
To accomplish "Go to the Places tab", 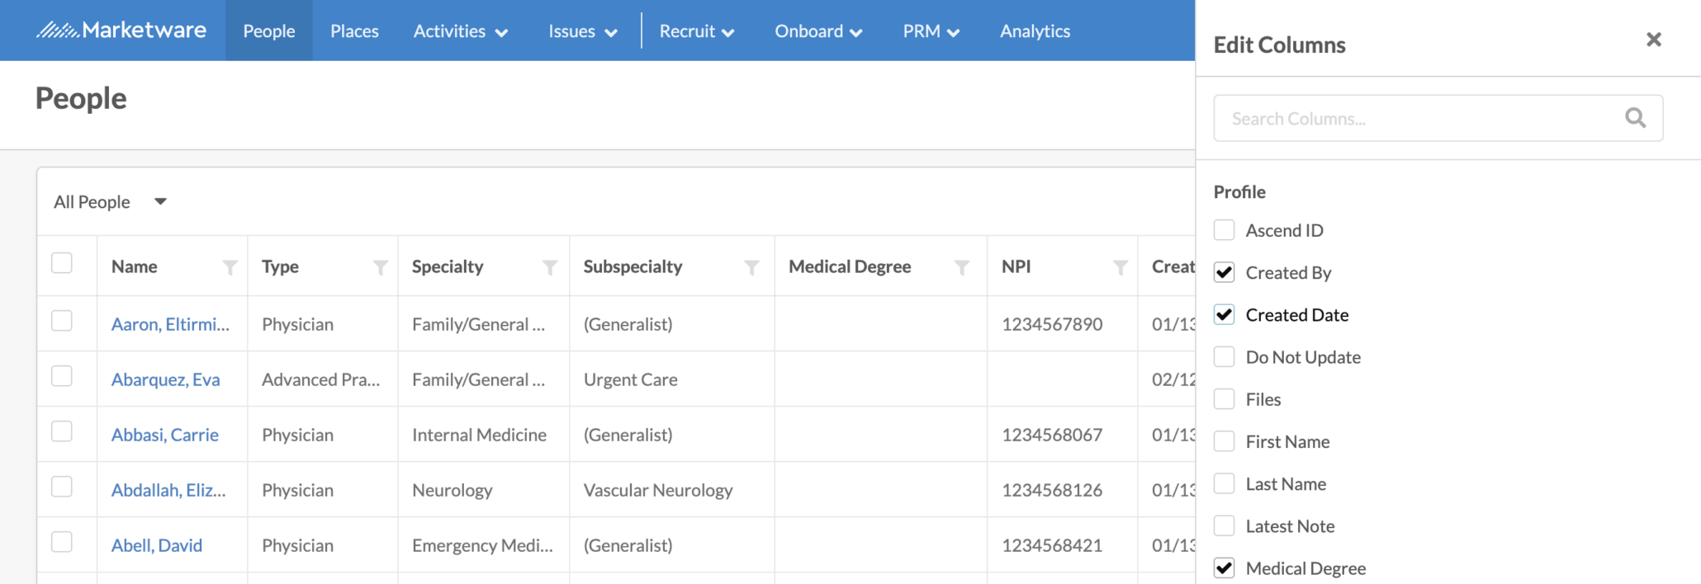I will click(x=354, y=31).
